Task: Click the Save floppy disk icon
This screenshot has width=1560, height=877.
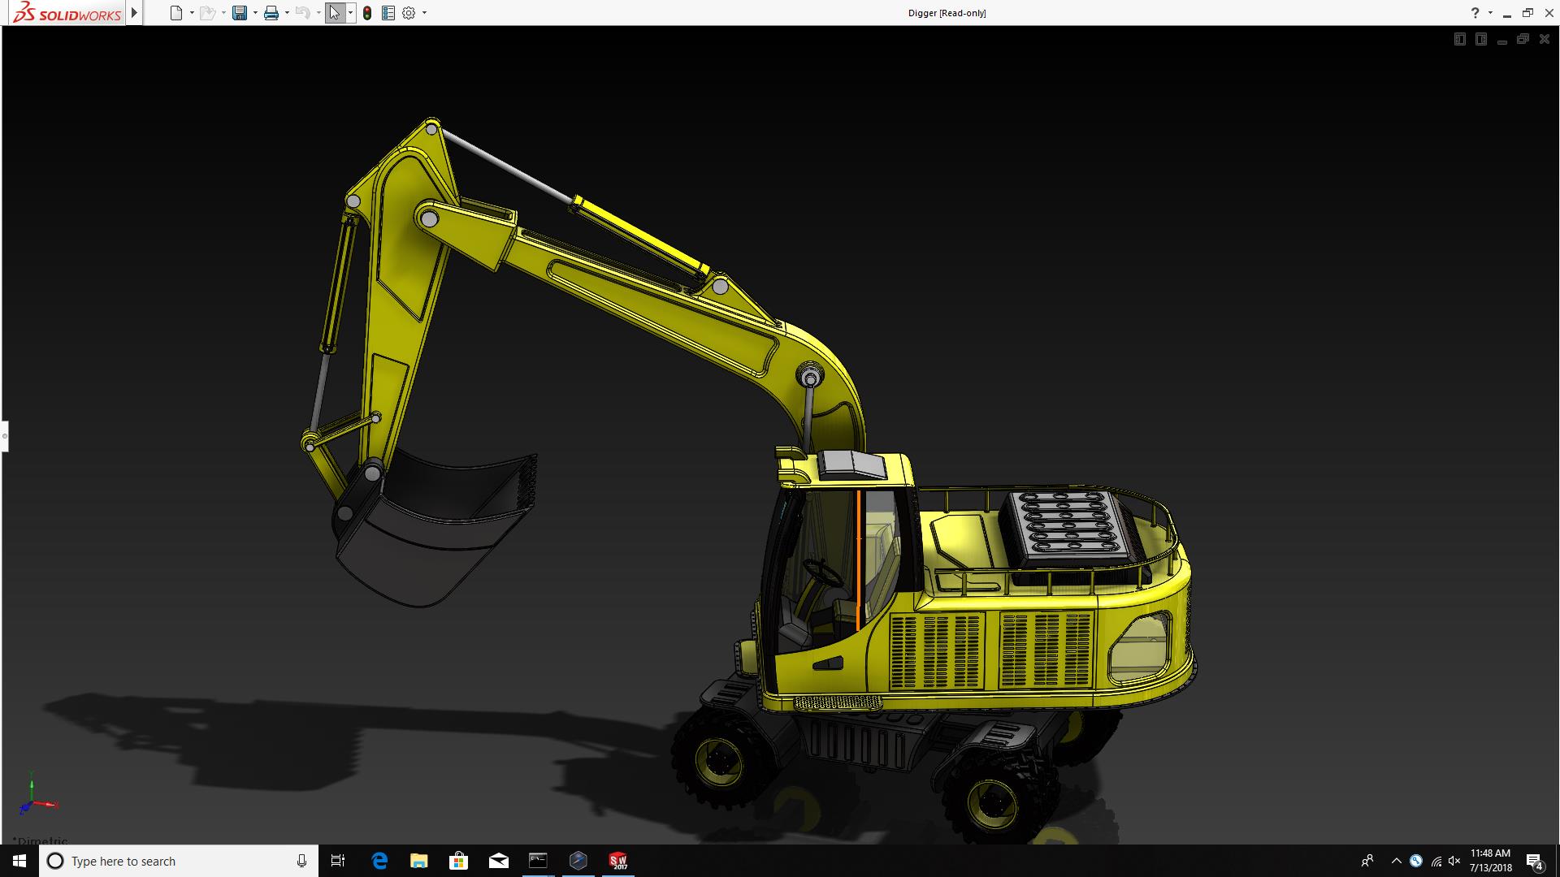Action: 240,13
